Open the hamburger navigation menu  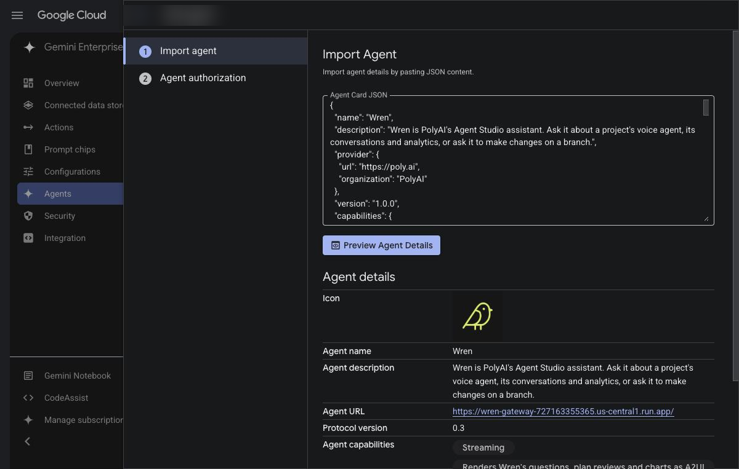(x=17, y=15)
